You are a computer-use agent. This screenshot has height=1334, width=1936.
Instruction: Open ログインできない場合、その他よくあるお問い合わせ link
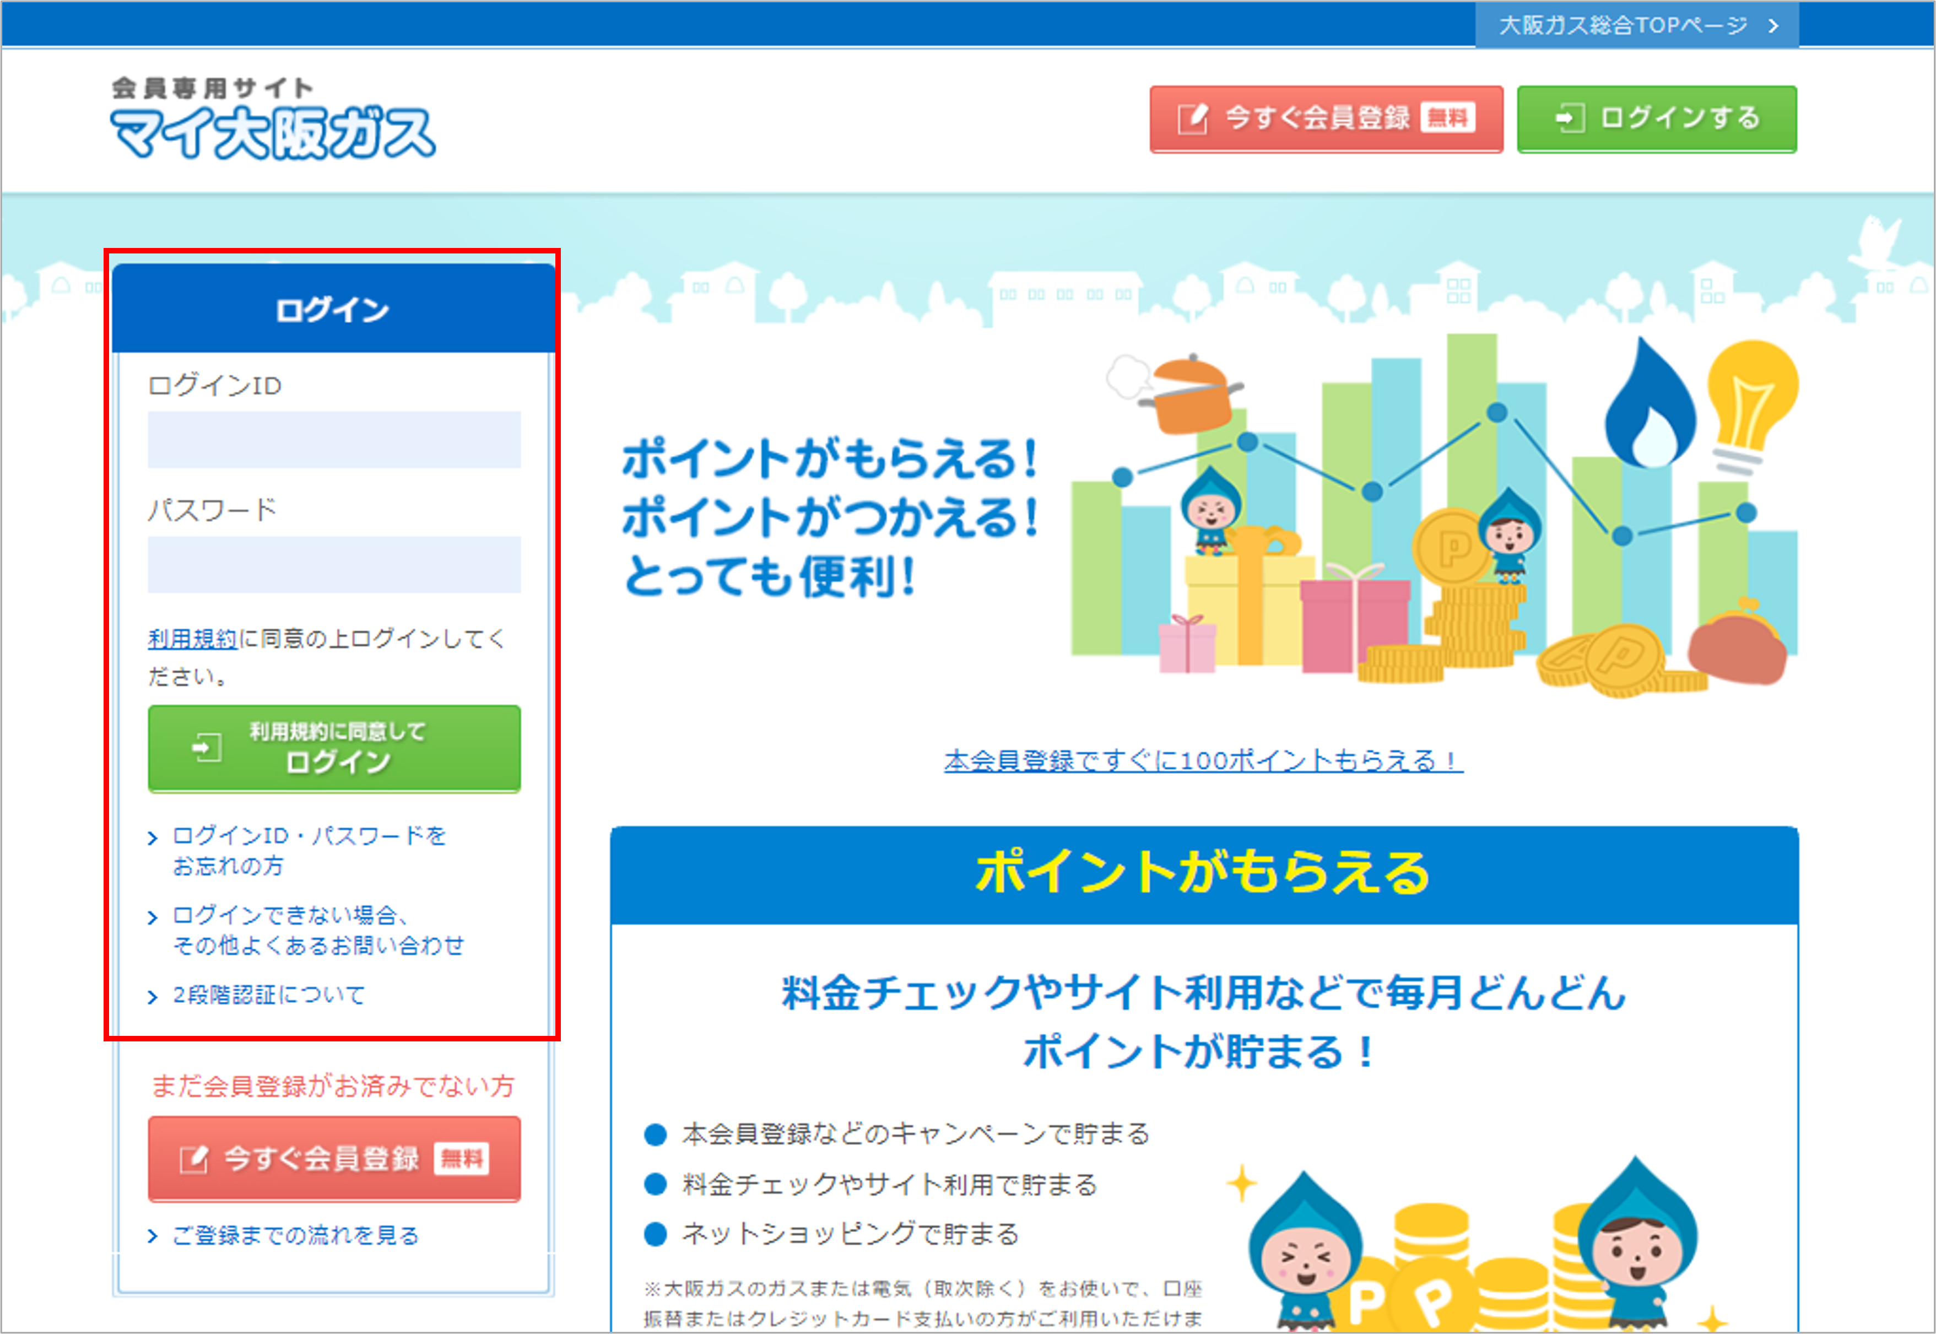click(x=317, y=930)
